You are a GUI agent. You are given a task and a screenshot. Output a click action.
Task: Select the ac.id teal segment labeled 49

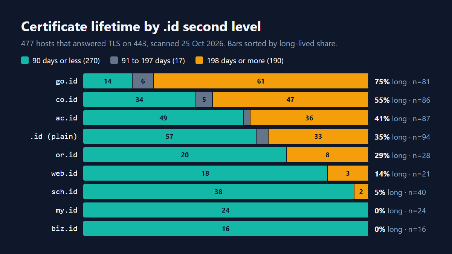coord(163,118)
